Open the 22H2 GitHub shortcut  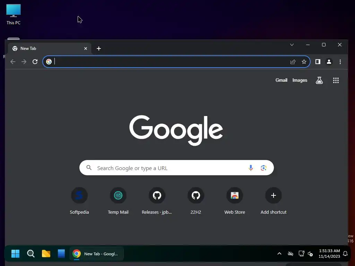coord(196,201)
